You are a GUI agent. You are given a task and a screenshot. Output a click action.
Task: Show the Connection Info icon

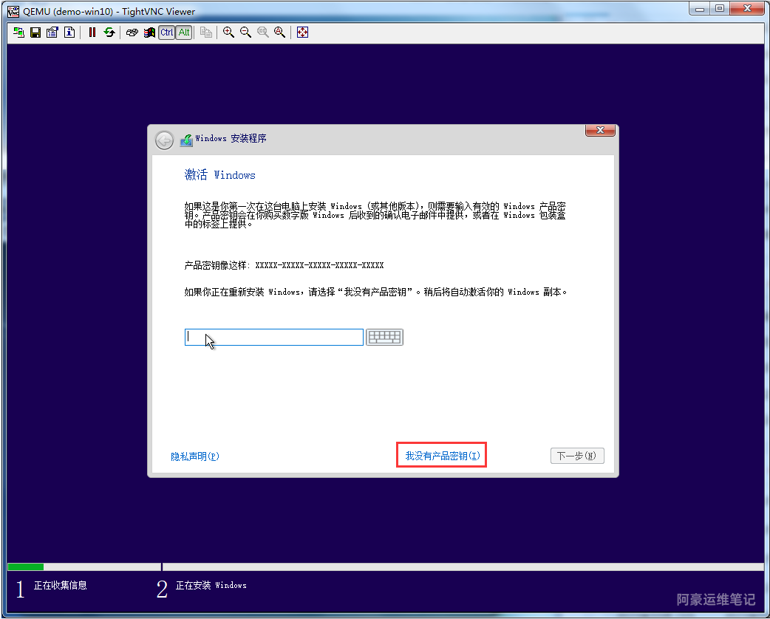coord(69,33)
